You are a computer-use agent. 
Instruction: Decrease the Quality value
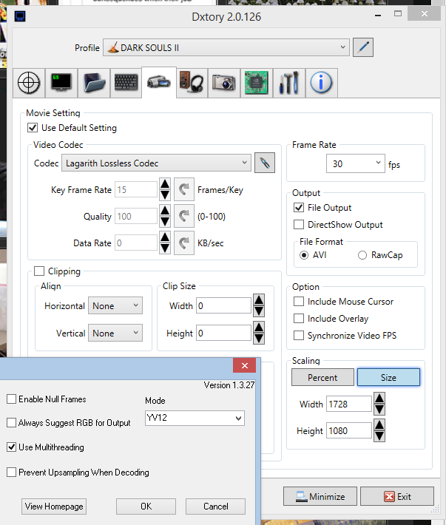(x=165, y=222)
